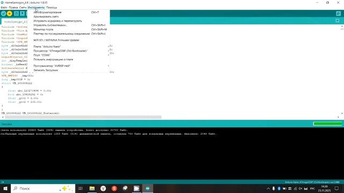
Task: Launch Монитор порта from the menu
Action: point(68,29)
